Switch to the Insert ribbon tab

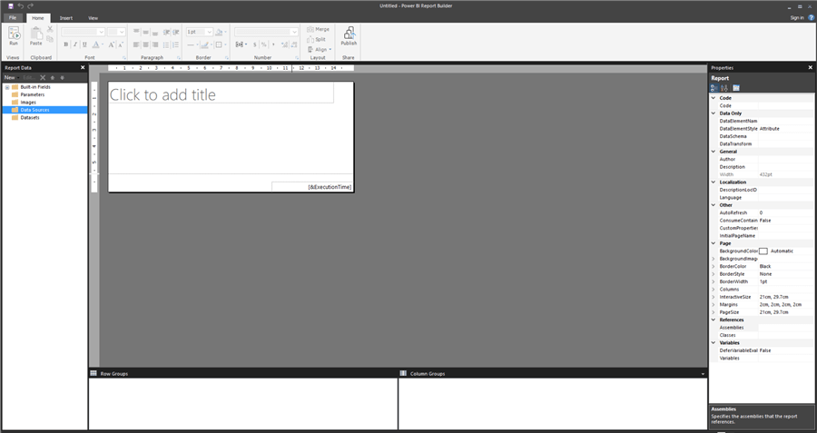(x=65, y=18)
